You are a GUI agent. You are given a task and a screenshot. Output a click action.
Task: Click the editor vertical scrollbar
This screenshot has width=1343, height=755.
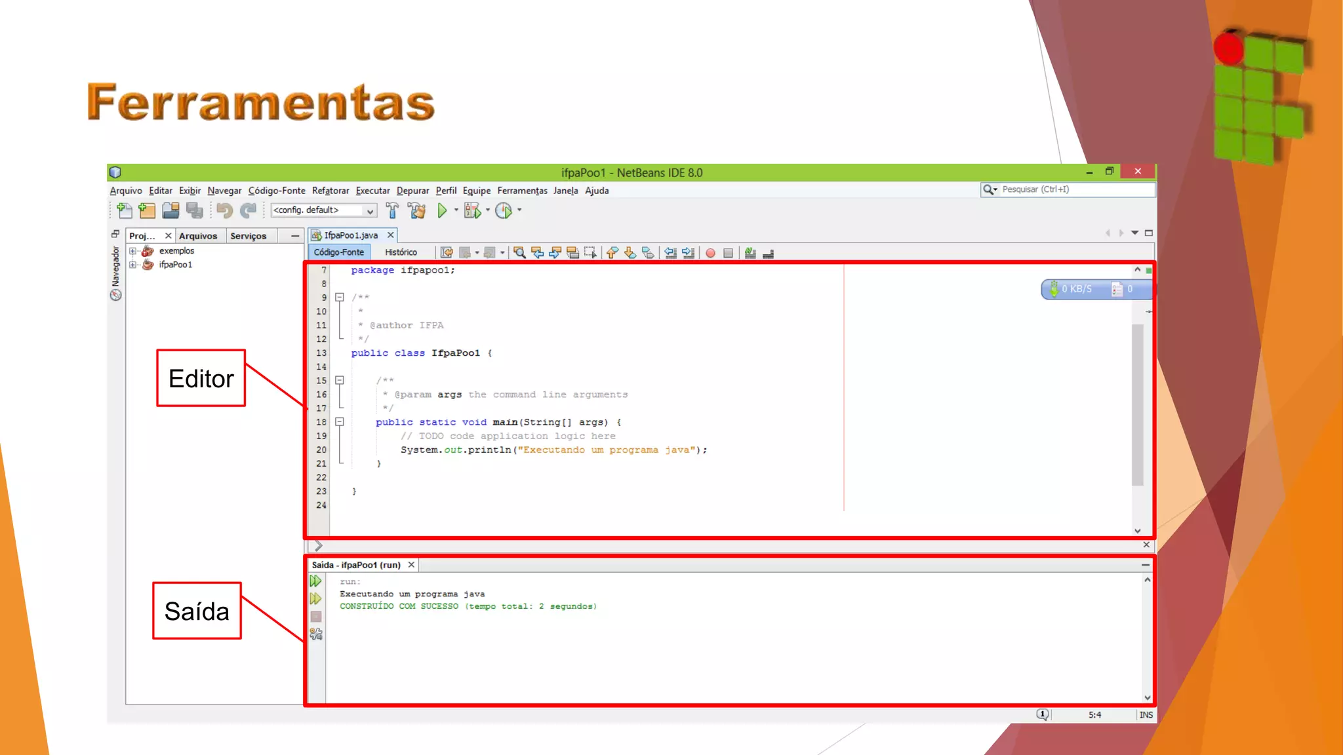click(x=1137, y=404)
